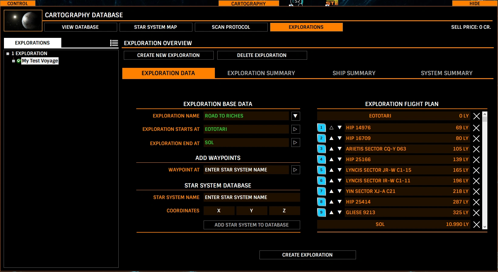Click the X coordinate field

219,211
